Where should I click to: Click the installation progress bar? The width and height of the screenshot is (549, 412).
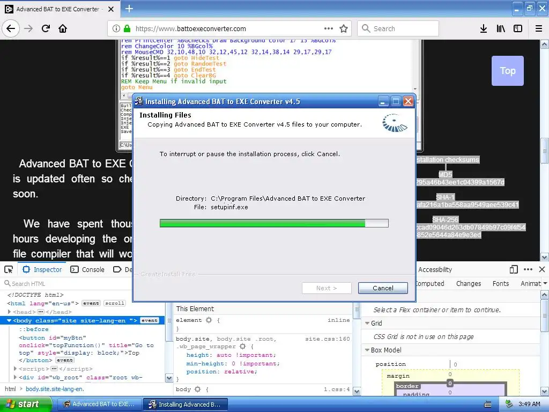[x=274, y=223]
